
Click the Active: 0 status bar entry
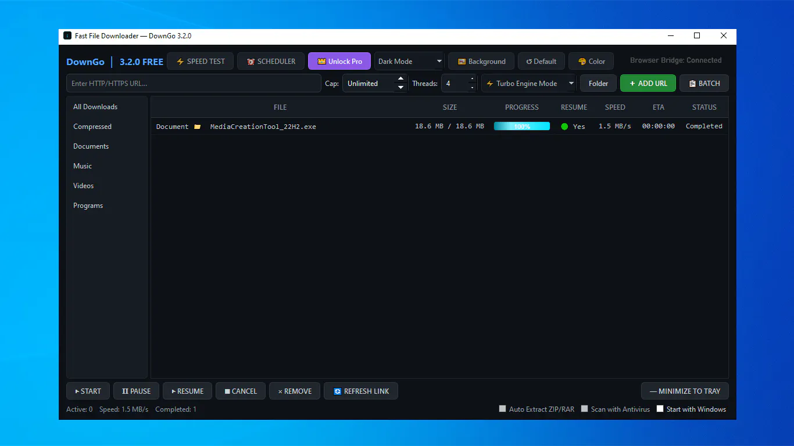click(x=80, y=409)
